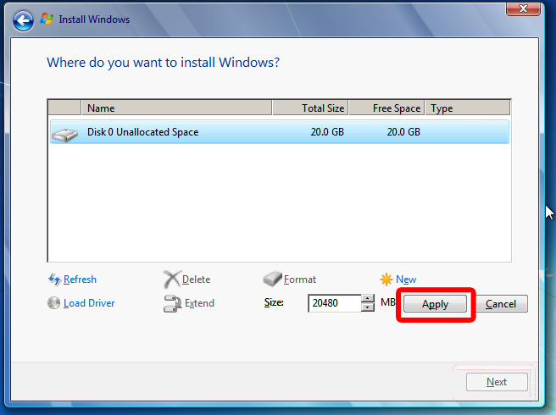This screenshot has width=556, height=415.
Task: Proceed with the Next button
Action: coord(497,382)
